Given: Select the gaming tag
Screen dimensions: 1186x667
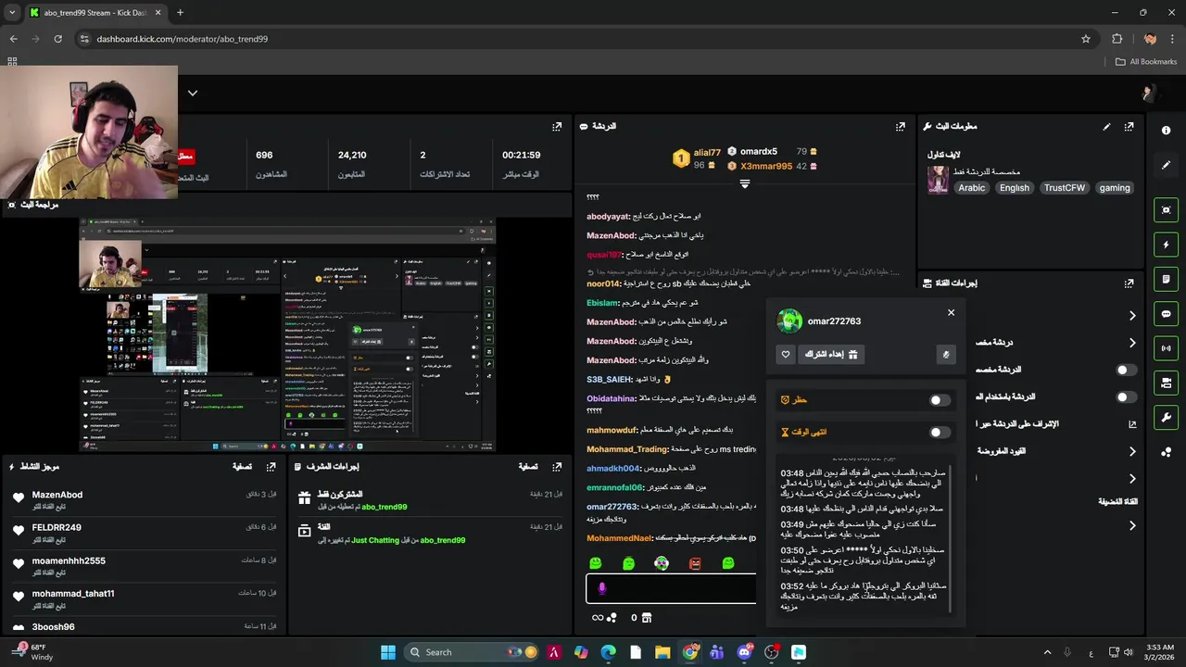Looking at the screenshot, I should coord(1115,188).
